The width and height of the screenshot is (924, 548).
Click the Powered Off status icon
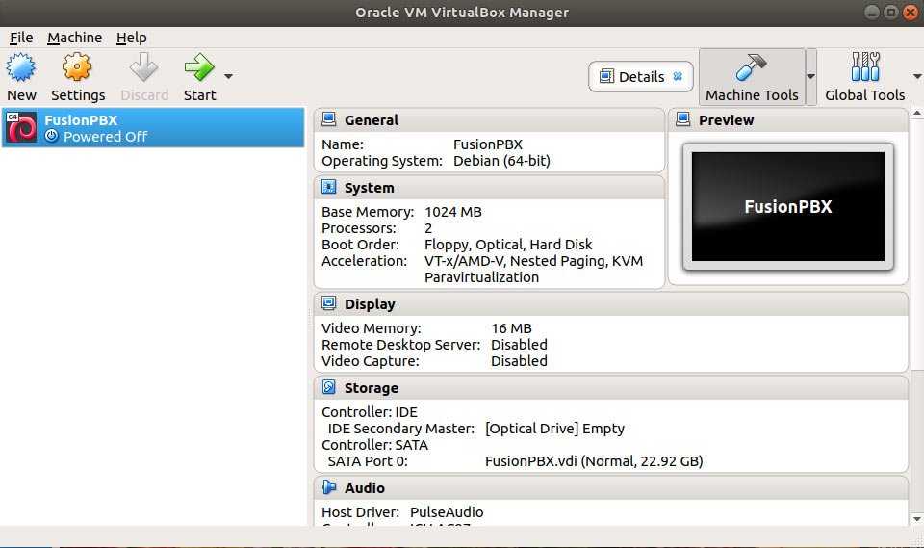click(52, 136)
